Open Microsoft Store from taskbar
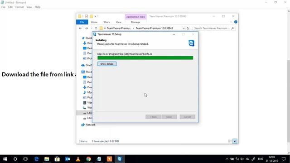Screen dimensions: 290x163 [57, 159]
